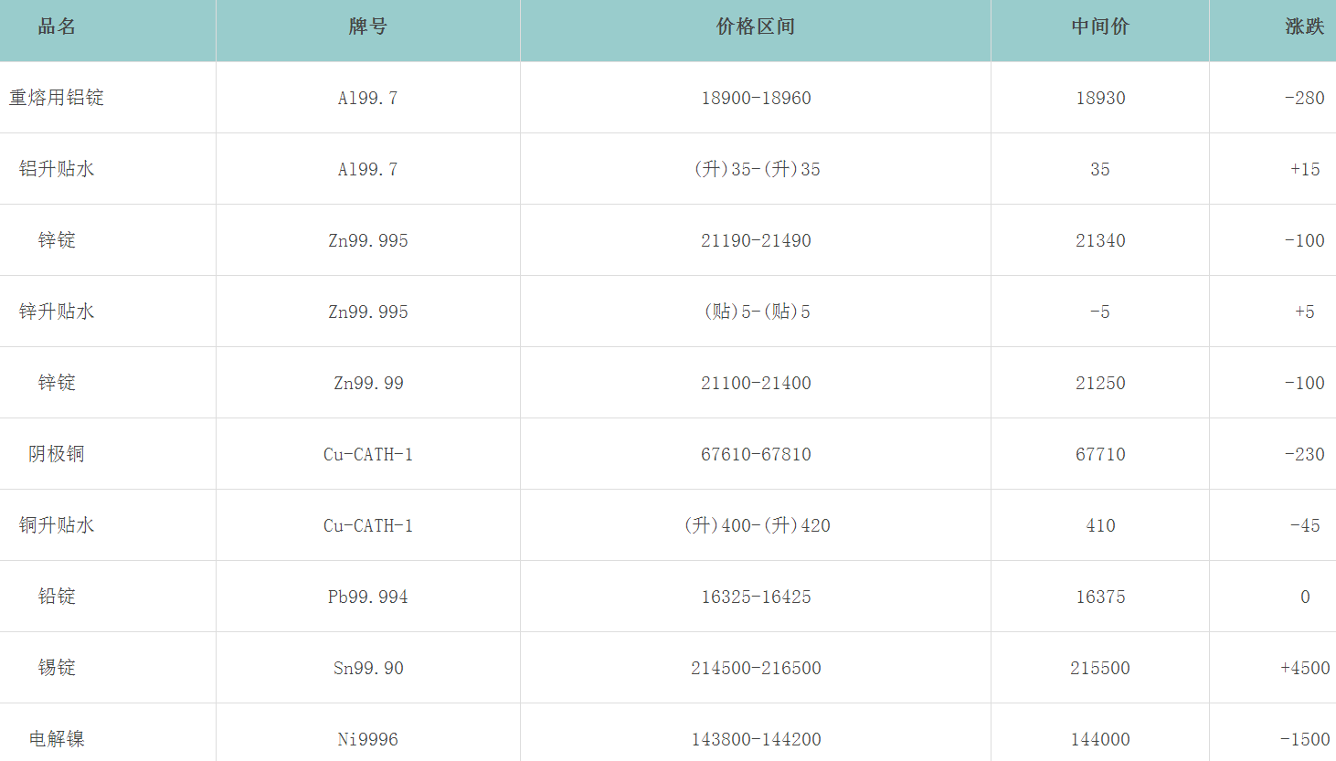Click price range 18900-18960
The width and height of the screenshot is (1336, 761).
(x=756, y=98)
